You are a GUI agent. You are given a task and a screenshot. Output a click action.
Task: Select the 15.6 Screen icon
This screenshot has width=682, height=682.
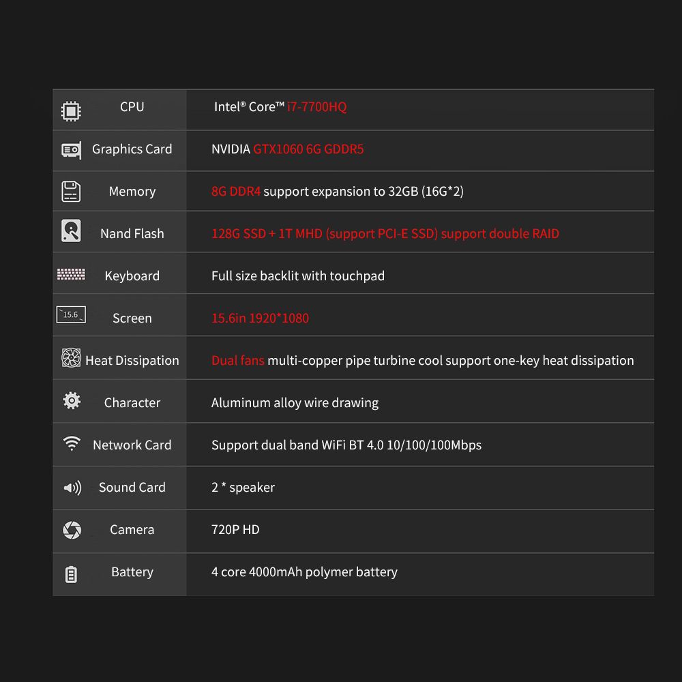(x=71, y=314)
